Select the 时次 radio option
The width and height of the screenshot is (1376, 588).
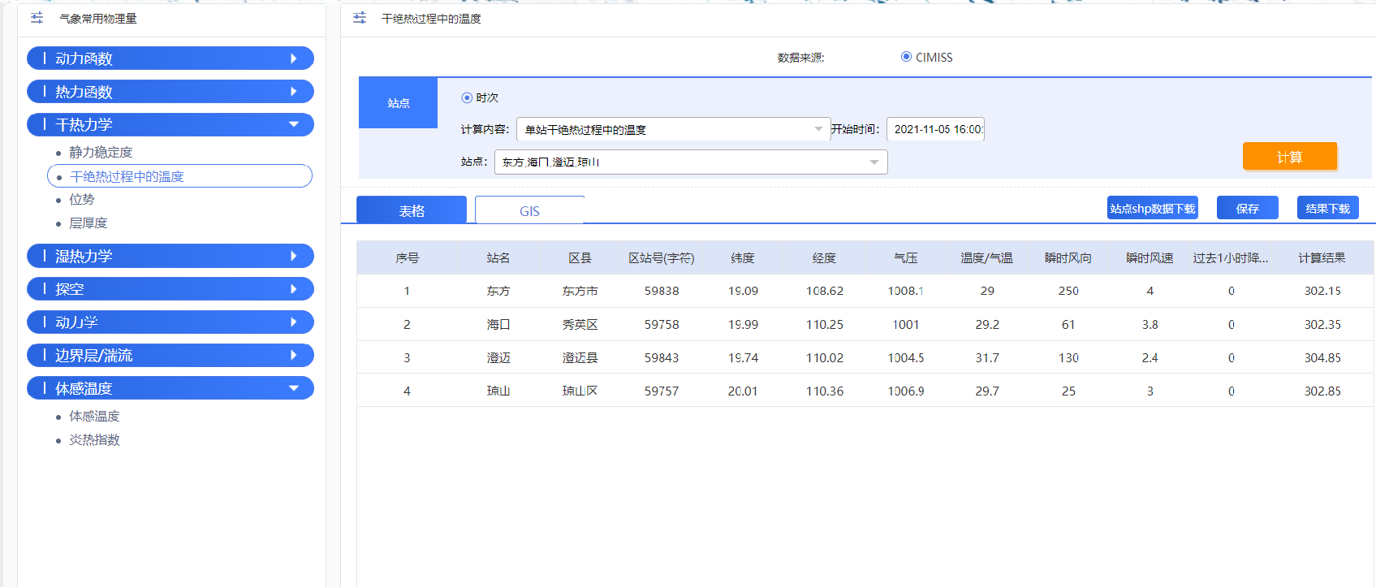point(467,97)
